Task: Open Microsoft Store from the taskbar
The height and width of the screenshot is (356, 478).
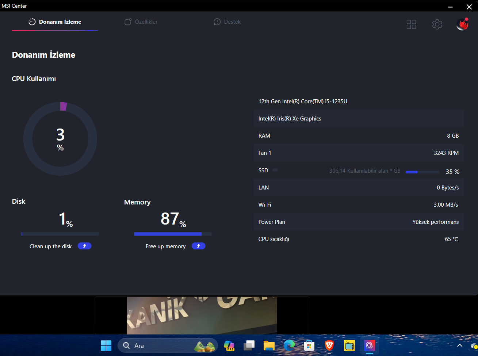Action: [x=309, y=345]
